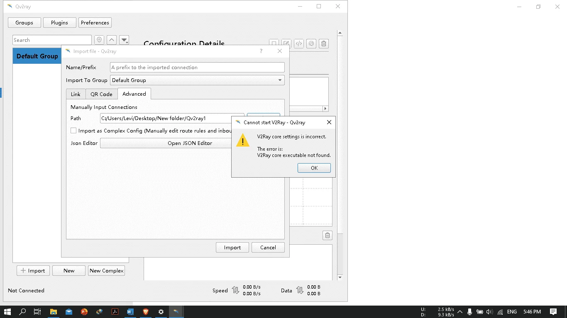Open Adobe Acrobat from the taskbar
The width and height of the screenshot is (567, 318).
click(115, 312)
